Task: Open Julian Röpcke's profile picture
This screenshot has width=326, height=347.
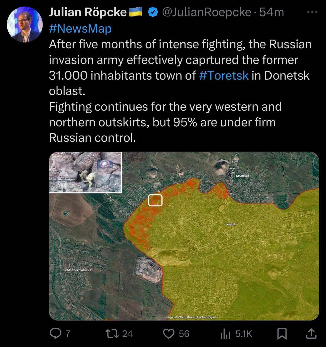Action: (25, 24)
